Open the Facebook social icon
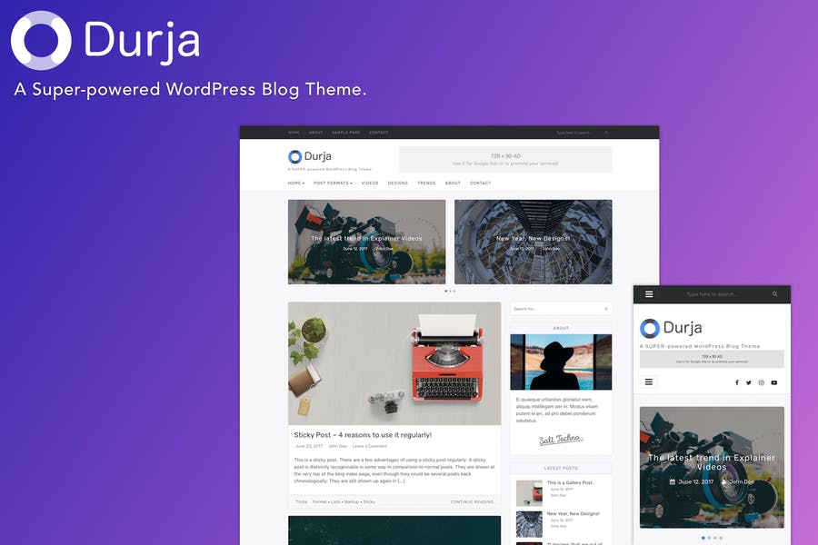The width and height of the screenshot is (818, 545). tap(737, 382)
